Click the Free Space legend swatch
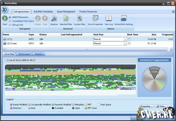Screen dimensions: 176x121 99,105
